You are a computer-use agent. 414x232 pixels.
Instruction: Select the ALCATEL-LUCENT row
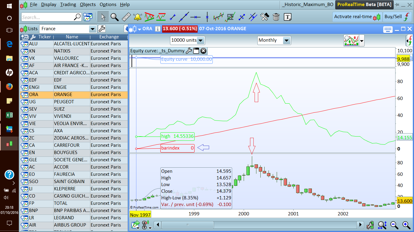click(x=74, y=44)
